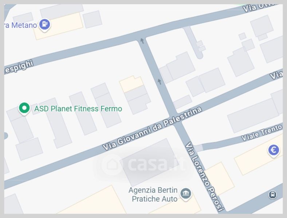Click the Viale Trento street label
Image resolution: width=287 pixels, height=218 pixels.
[x=262, y=132]
